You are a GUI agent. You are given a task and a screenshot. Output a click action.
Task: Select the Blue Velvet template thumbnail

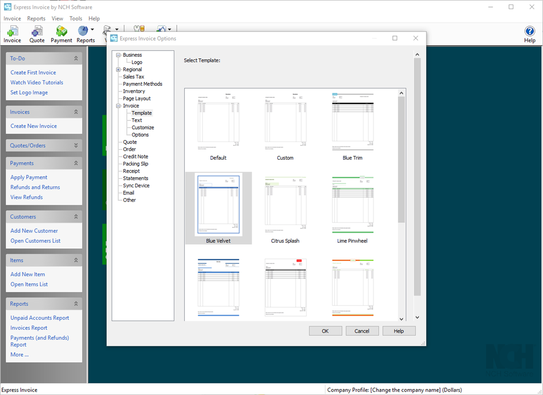click(218, 207)
